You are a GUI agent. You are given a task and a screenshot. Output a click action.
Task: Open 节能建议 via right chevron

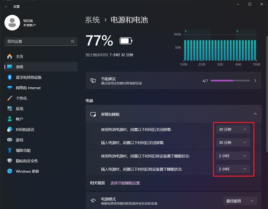click(255, 81)
